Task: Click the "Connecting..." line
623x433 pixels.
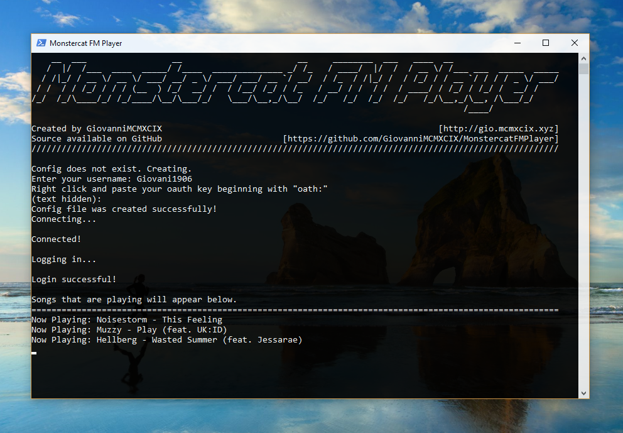Action: click(63, 219)
